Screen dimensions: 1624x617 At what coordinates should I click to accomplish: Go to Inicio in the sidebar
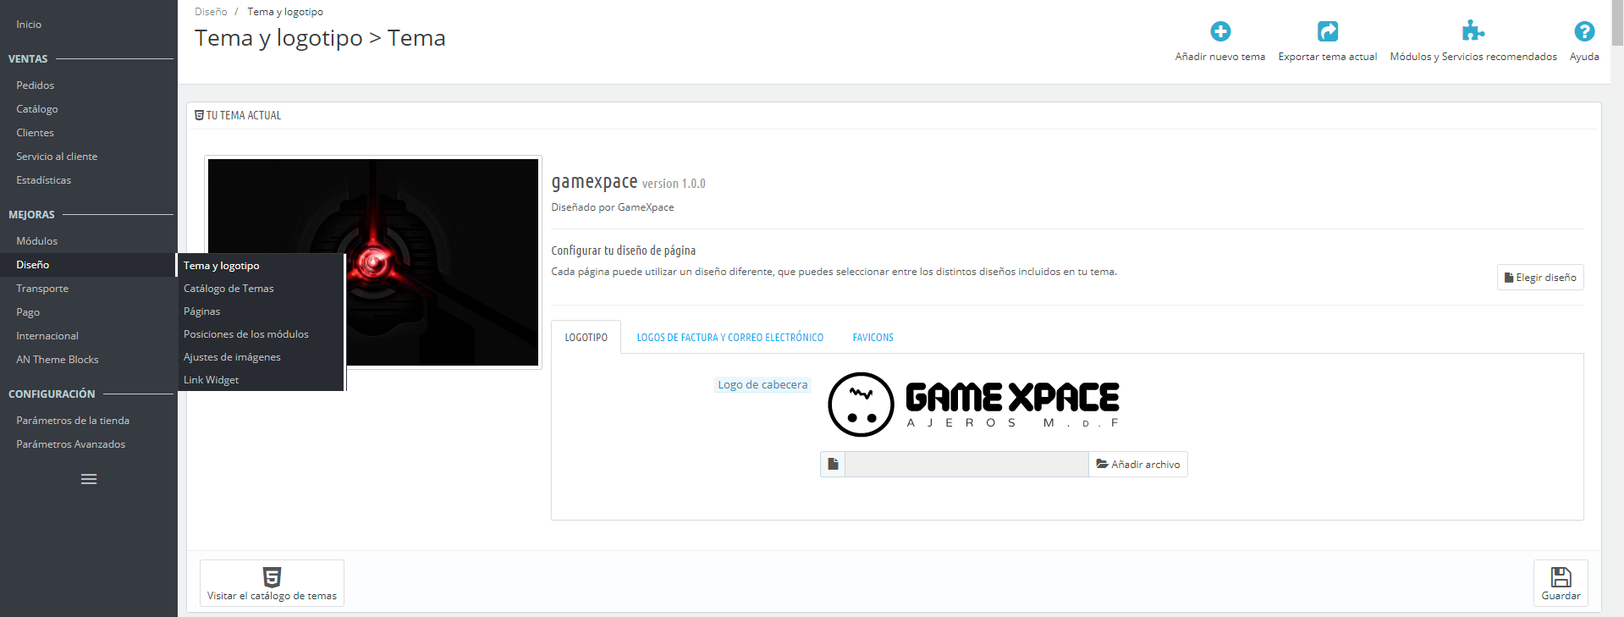tap(29, 25)
